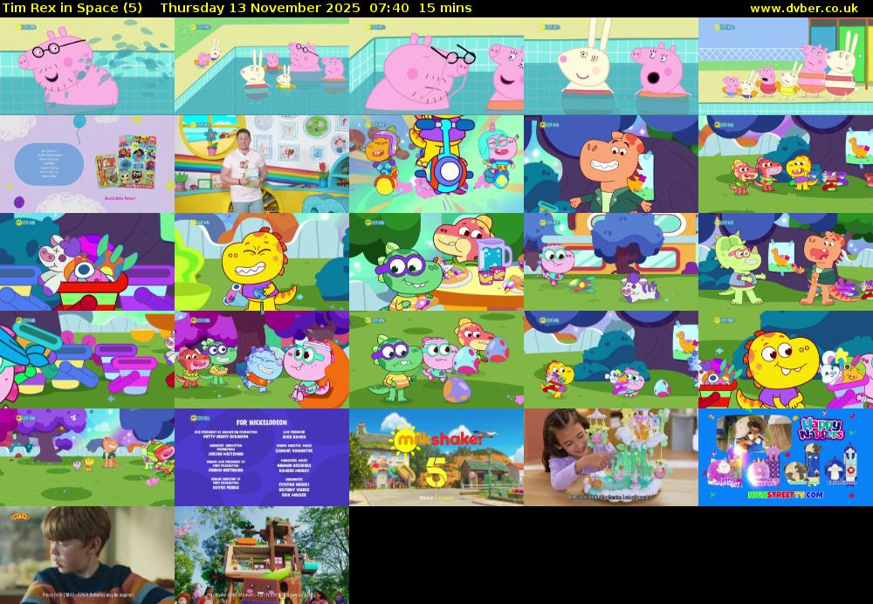The image size is (873, 604).
Task: Select the kids standing poolside thumbnail
Action: pyautogui.click(x=786, y=66)
